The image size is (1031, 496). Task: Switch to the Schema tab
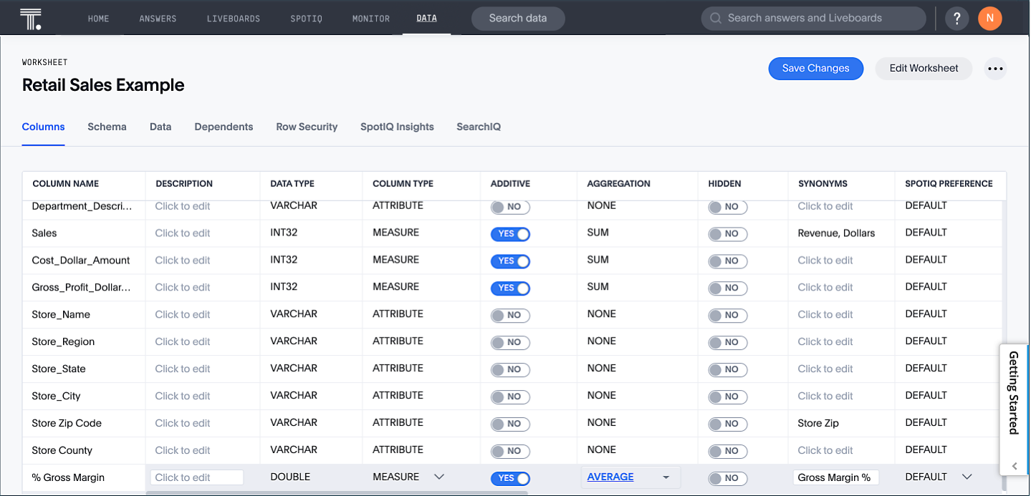107,127
